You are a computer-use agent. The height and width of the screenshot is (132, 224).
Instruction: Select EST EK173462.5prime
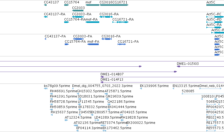[x=104, y=131]
